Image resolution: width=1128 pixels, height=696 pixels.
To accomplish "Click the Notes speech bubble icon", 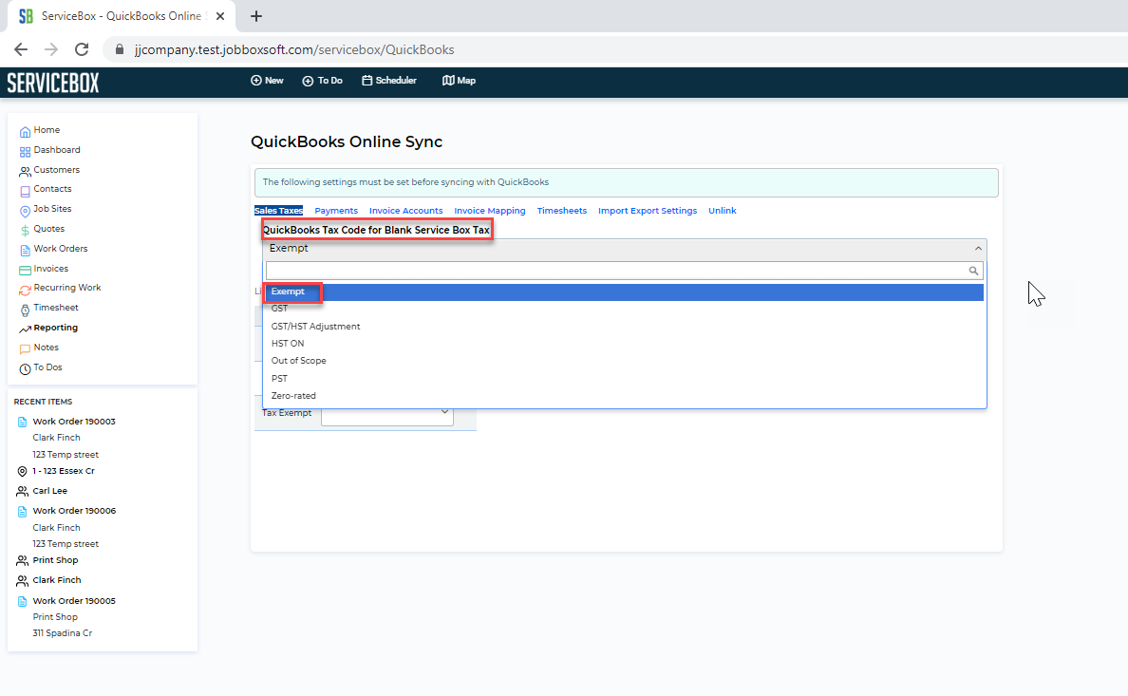I will coord(26,349).
